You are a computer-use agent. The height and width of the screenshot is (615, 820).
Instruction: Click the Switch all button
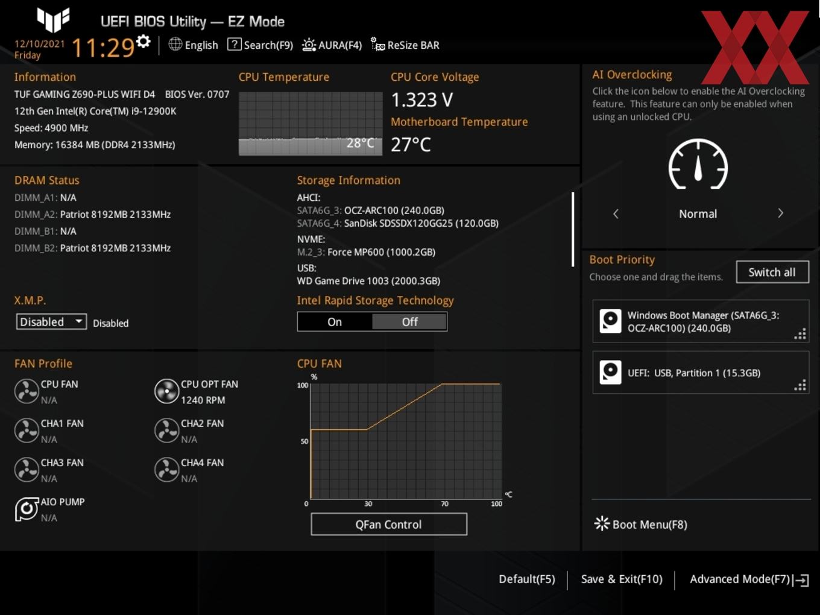pos(772,272)
